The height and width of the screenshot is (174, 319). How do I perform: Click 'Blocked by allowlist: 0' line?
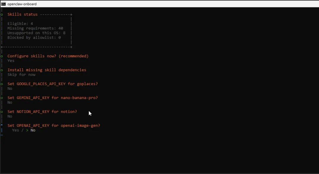click(x=34, y=38)
